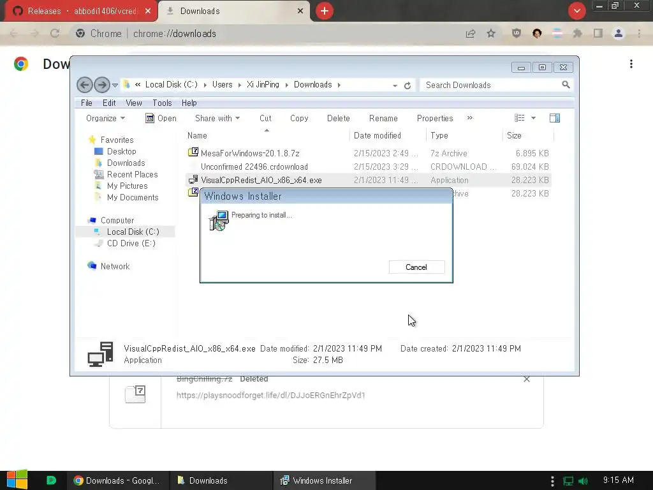Click Cut in the Explorer toolbar
Screen dimensions: 653x490
point(265,118)
